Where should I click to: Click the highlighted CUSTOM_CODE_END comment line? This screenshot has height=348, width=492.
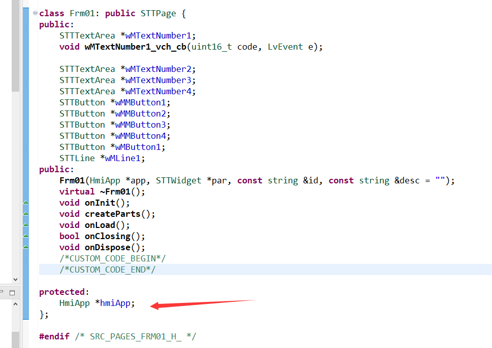[107, 270]
